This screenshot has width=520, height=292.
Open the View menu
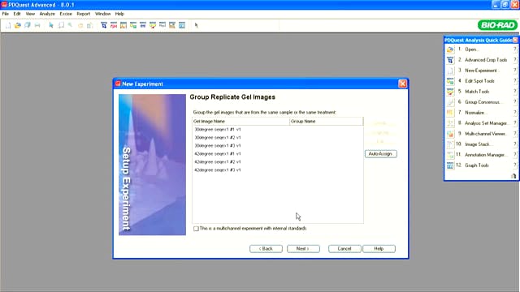[x=30, y=14]
